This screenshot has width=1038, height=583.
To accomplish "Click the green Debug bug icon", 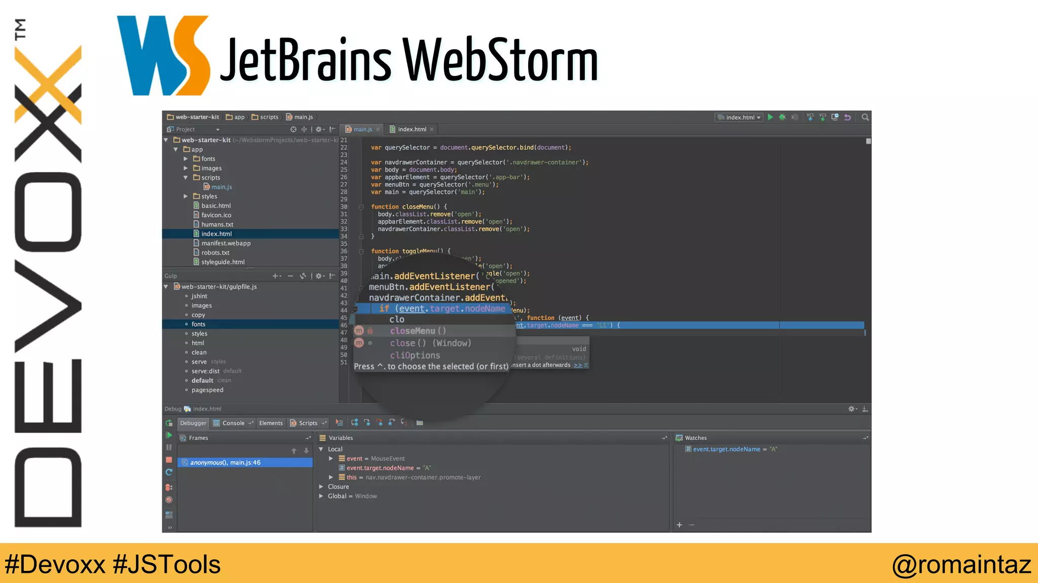I will point(783,117).
